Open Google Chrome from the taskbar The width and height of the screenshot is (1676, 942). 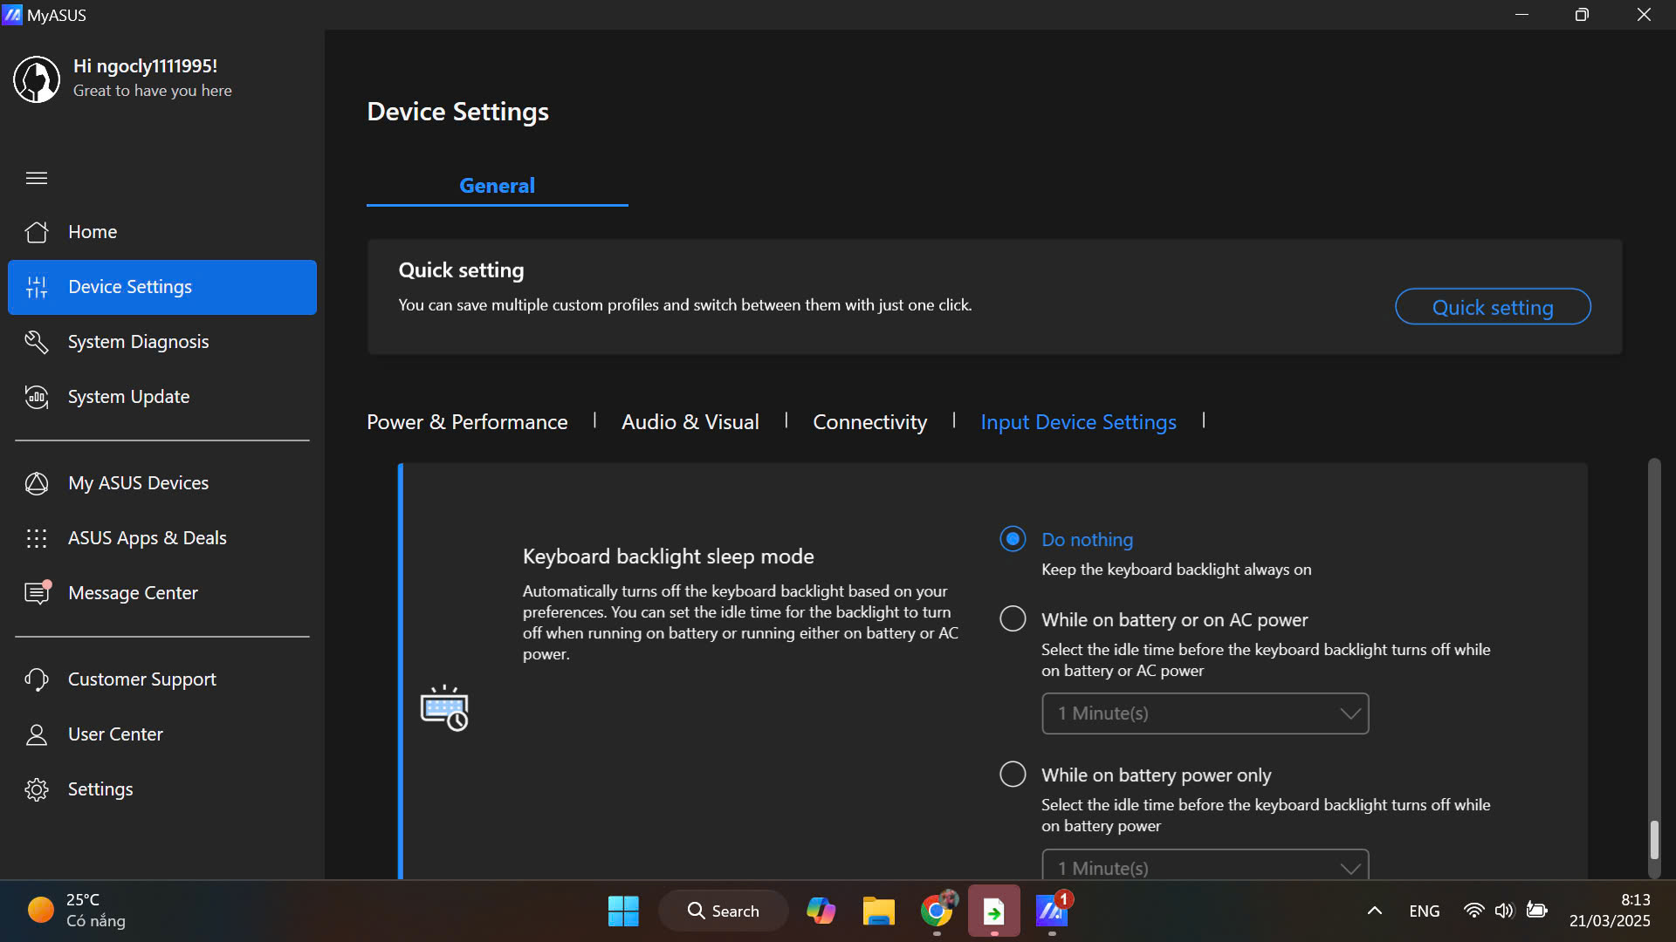click(937, 911)
